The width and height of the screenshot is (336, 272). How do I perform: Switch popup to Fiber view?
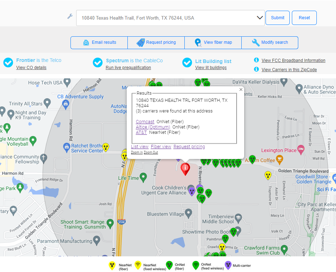coord(161,147)
